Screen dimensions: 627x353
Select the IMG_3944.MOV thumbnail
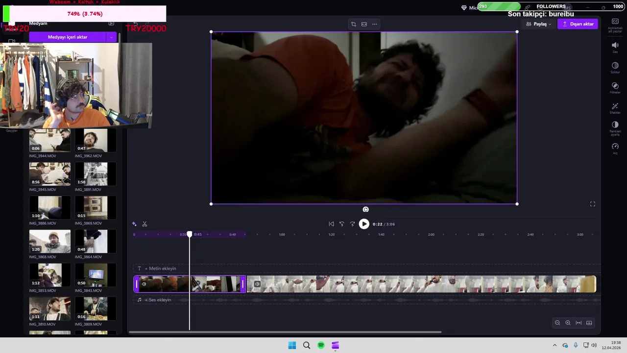[49, 140]
